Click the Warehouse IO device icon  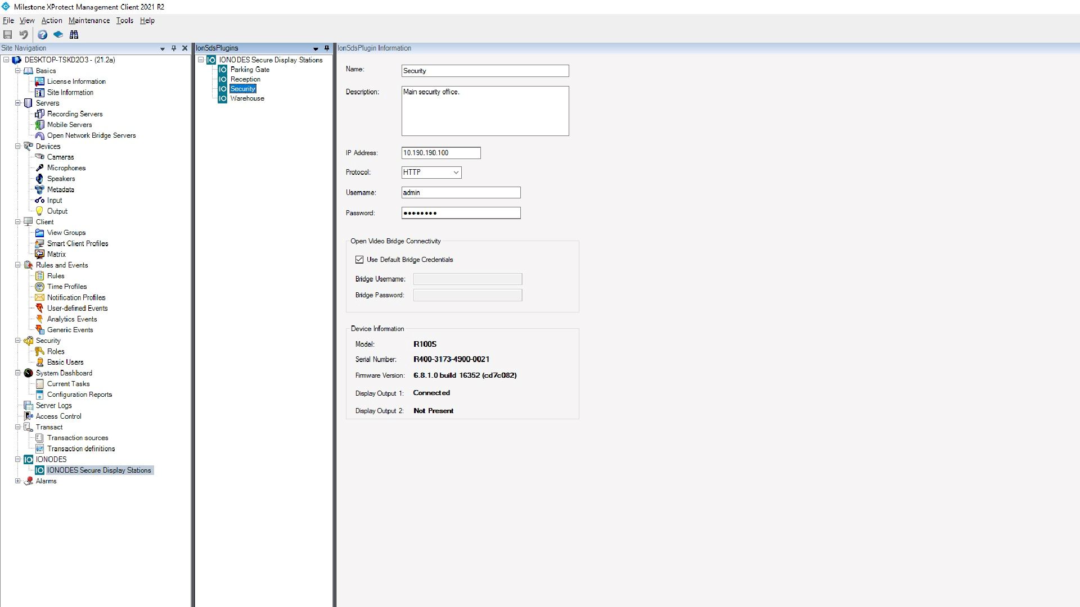pos(223,98)
